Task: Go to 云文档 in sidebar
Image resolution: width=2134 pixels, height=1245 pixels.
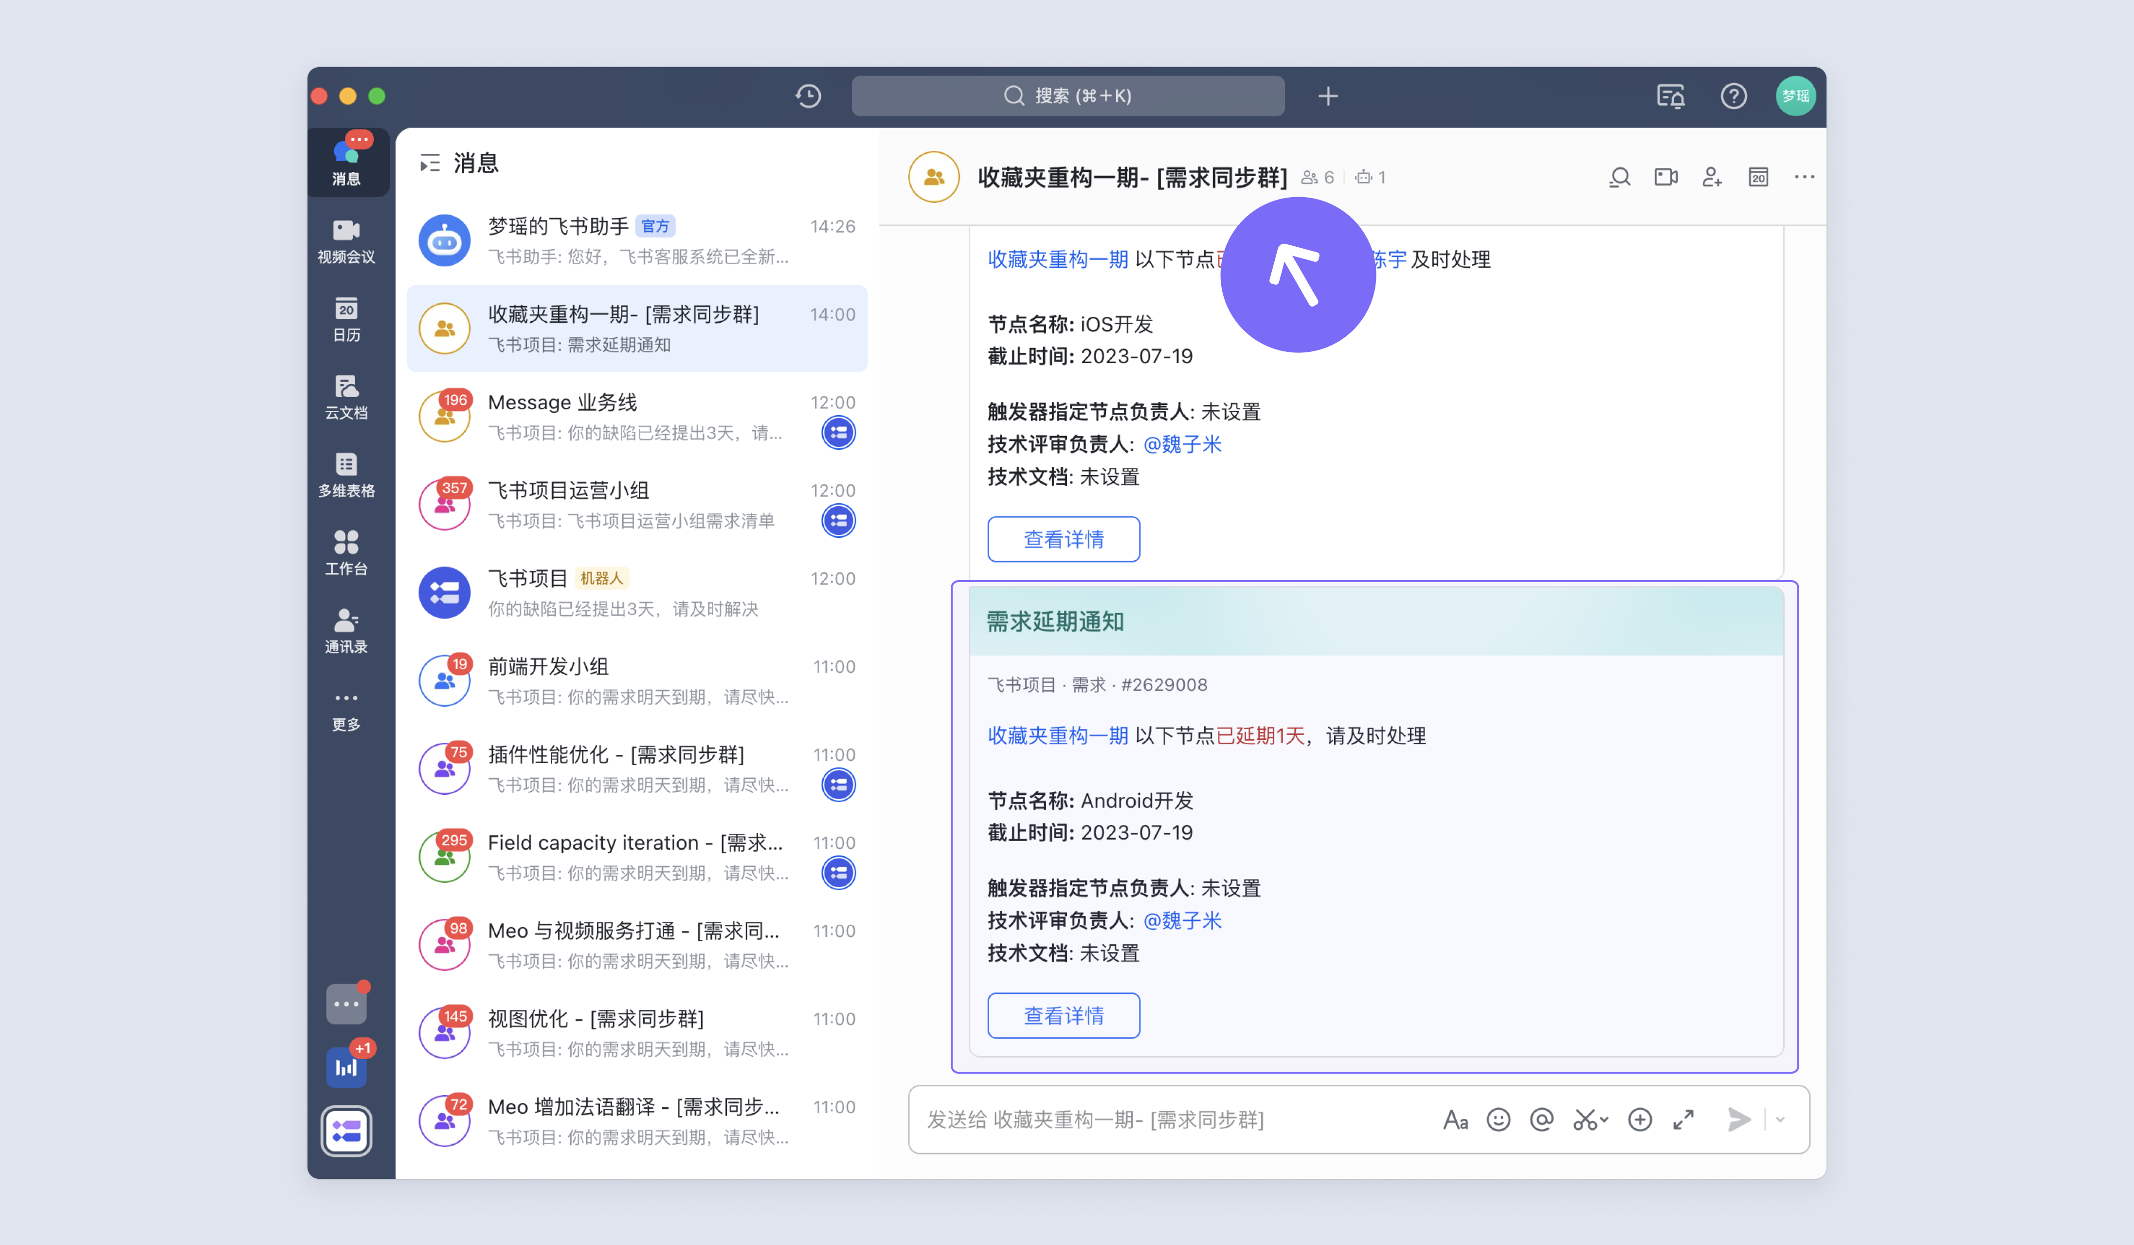Action: (x=346, y=397)
